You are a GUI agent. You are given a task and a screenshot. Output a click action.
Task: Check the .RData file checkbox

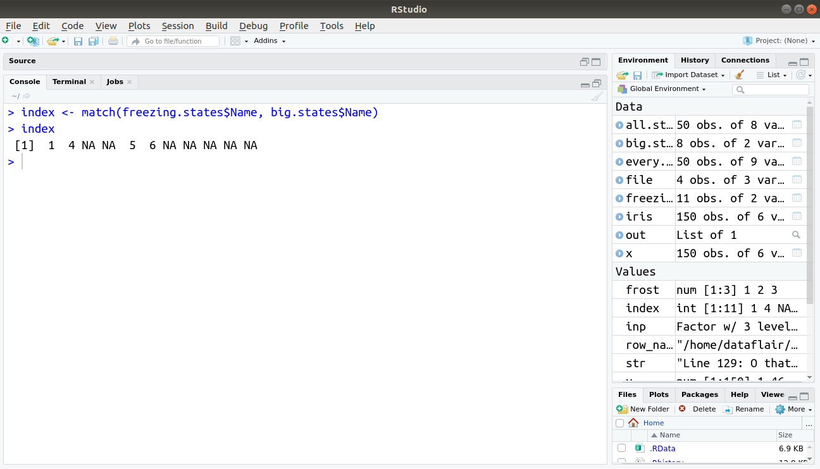click(621, 448)
